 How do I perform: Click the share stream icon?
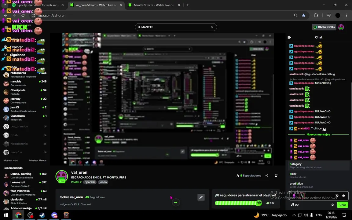267,176
